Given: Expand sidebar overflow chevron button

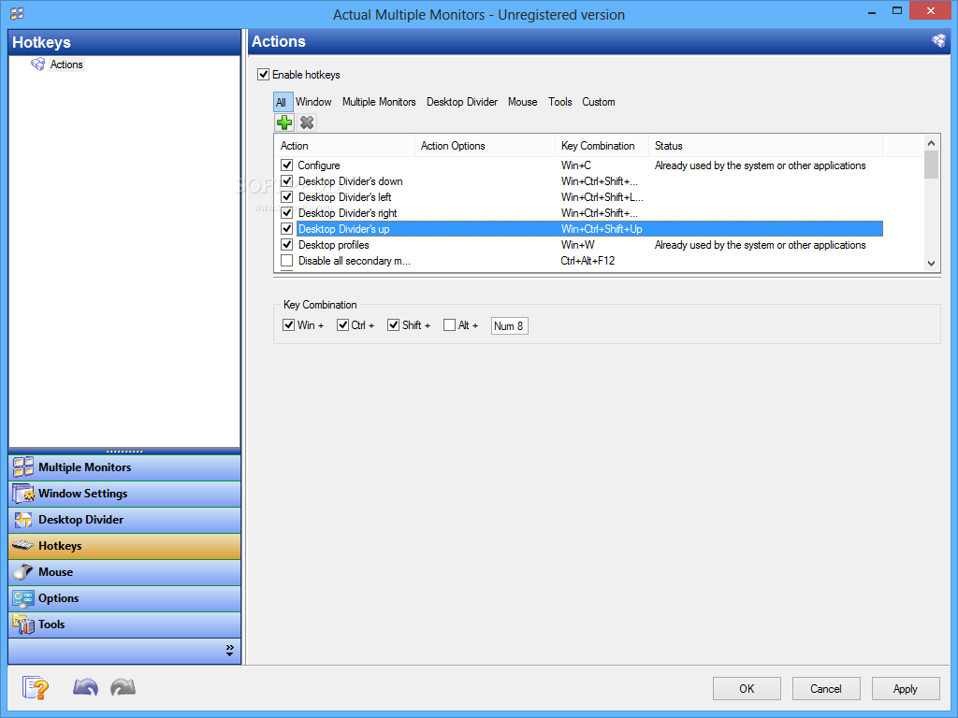Looking at the screenshot, I should [230, 651].
